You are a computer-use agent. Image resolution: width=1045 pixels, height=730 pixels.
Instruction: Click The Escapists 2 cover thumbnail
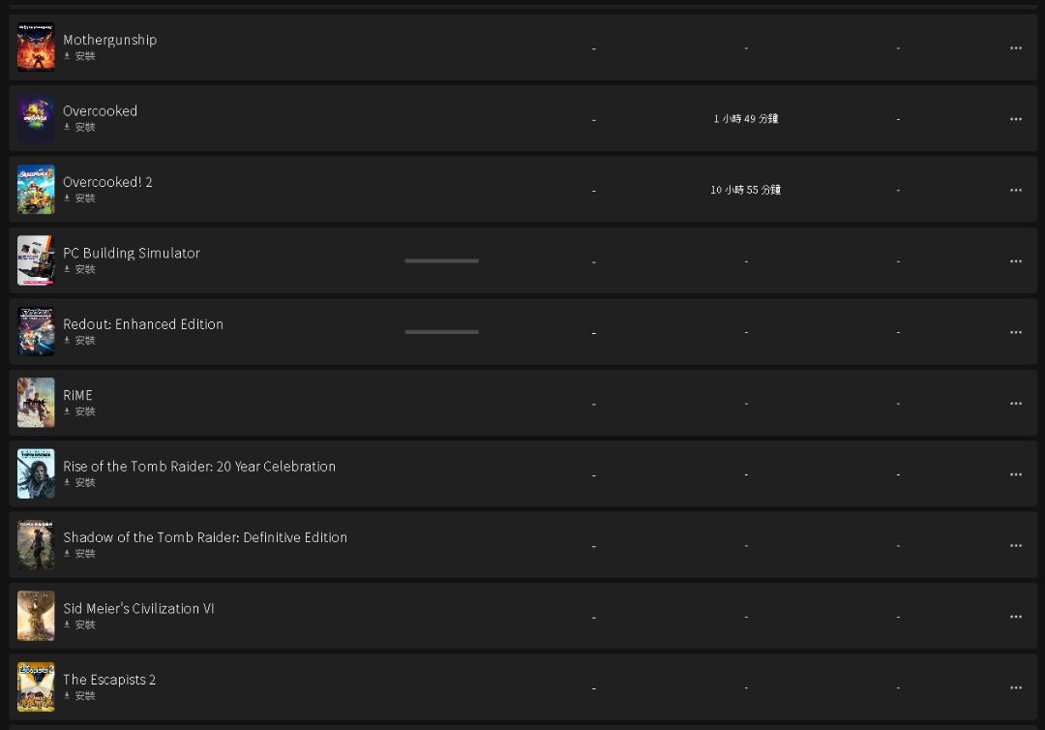click(36, 686)
